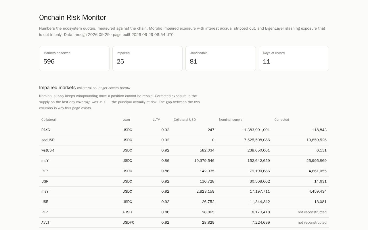Click corrected value 10,859,526
The image size is (368, 230).
pyautogui.click(x=317, y=140)
